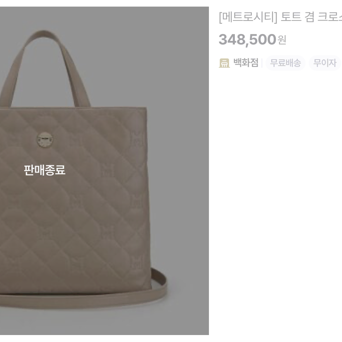
Task: Select the 백화점 label
Action: coord(246,63)
